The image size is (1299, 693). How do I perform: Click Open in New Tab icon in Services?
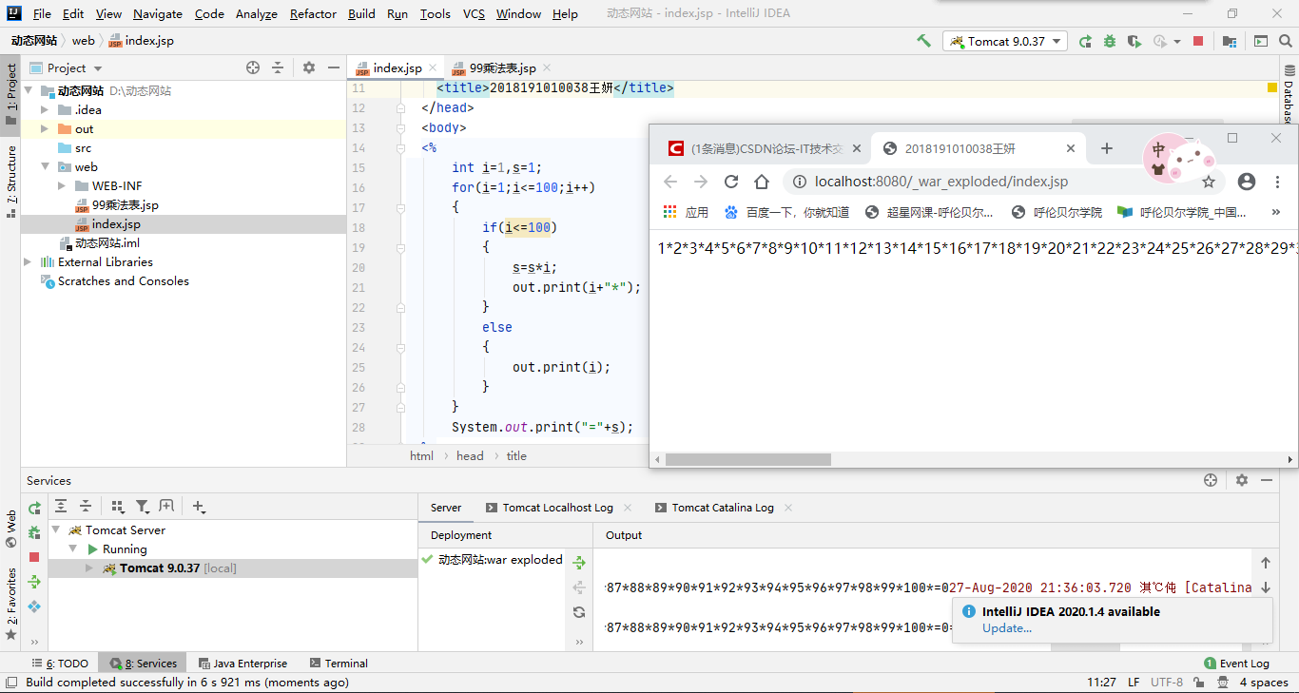pyautogui.click(x=166, y=507)
